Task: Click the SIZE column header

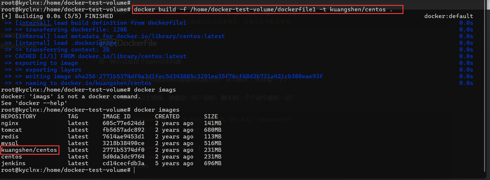Action: click(x=211, y=117)
